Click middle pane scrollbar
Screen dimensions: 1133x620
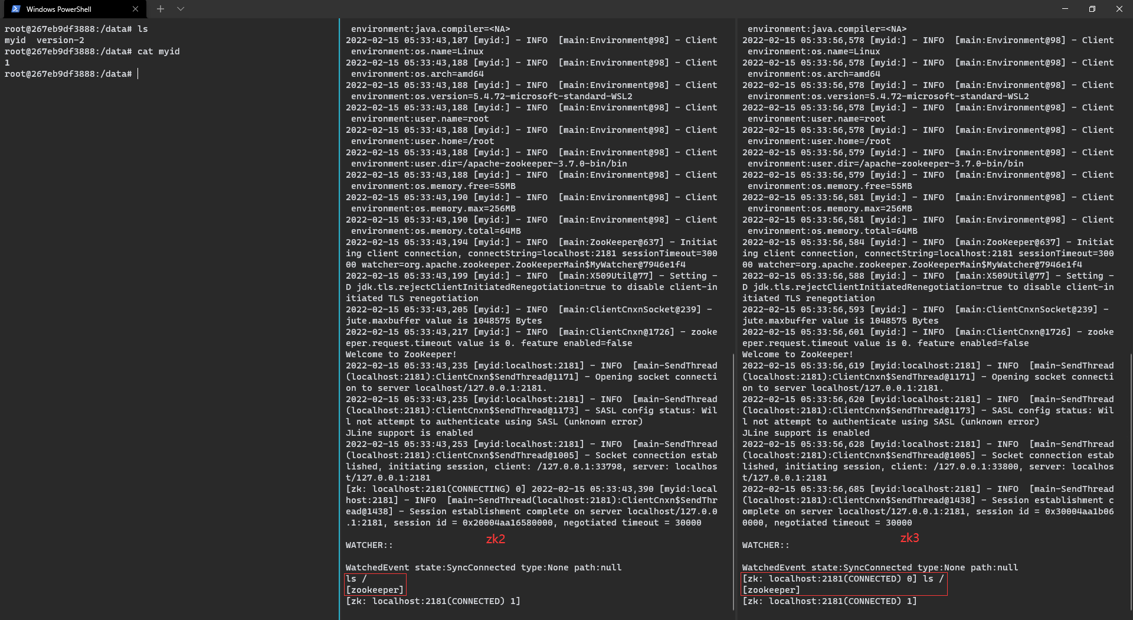pos(733,481)
